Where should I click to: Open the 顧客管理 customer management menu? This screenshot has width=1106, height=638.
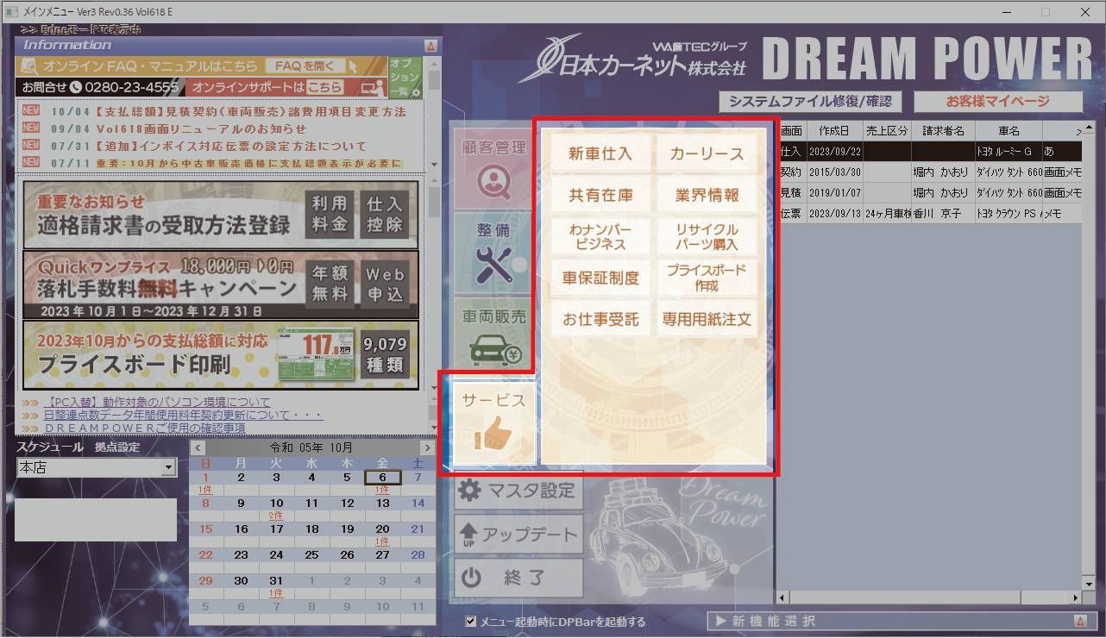point(493,167)
